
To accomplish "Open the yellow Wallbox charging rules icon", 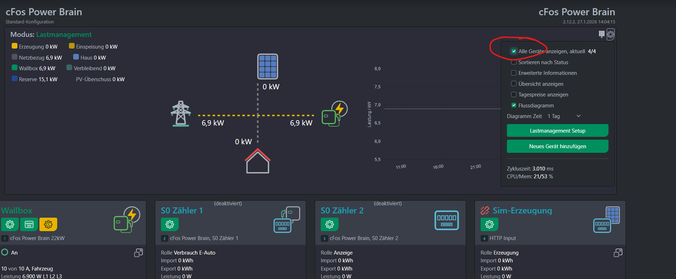I will coord(48,224).
